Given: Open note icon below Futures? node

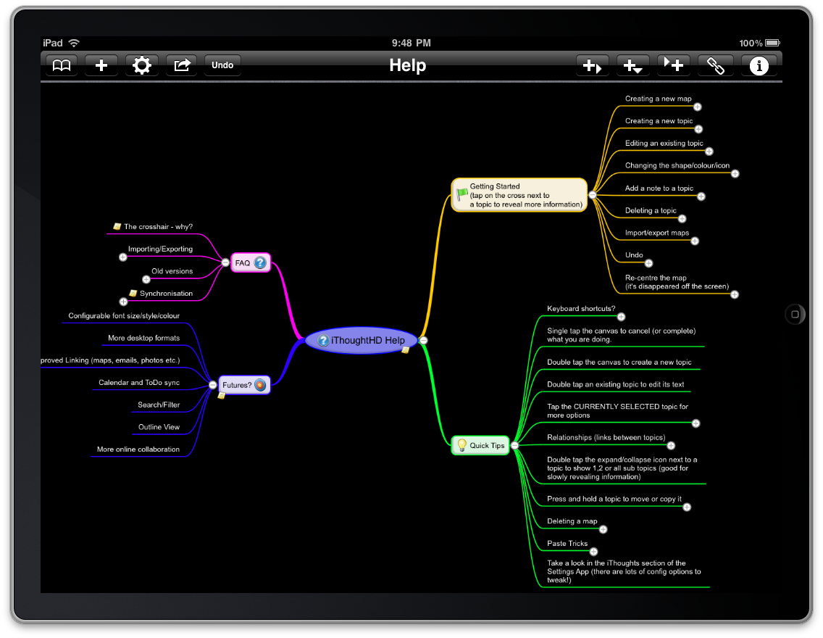Looking at the screenshot, I should point(222,395).
